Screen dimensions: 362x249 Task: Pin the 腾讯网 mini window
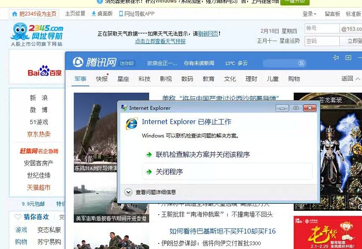[x=336, y=57]
